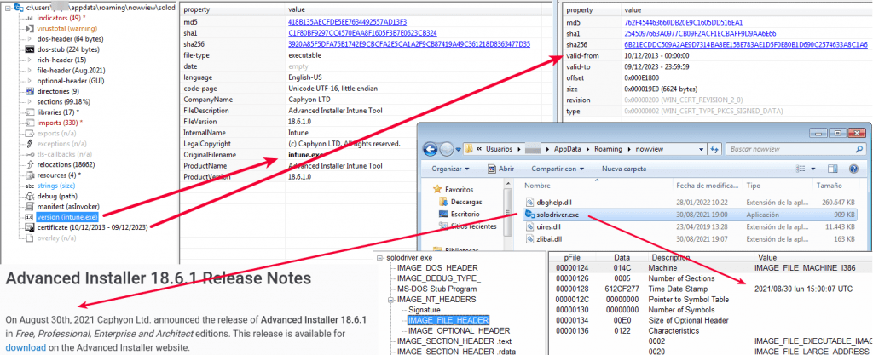This screenshot has height=355, width=873.
Task: Open imports (330) node
Action: pos(60,123)
